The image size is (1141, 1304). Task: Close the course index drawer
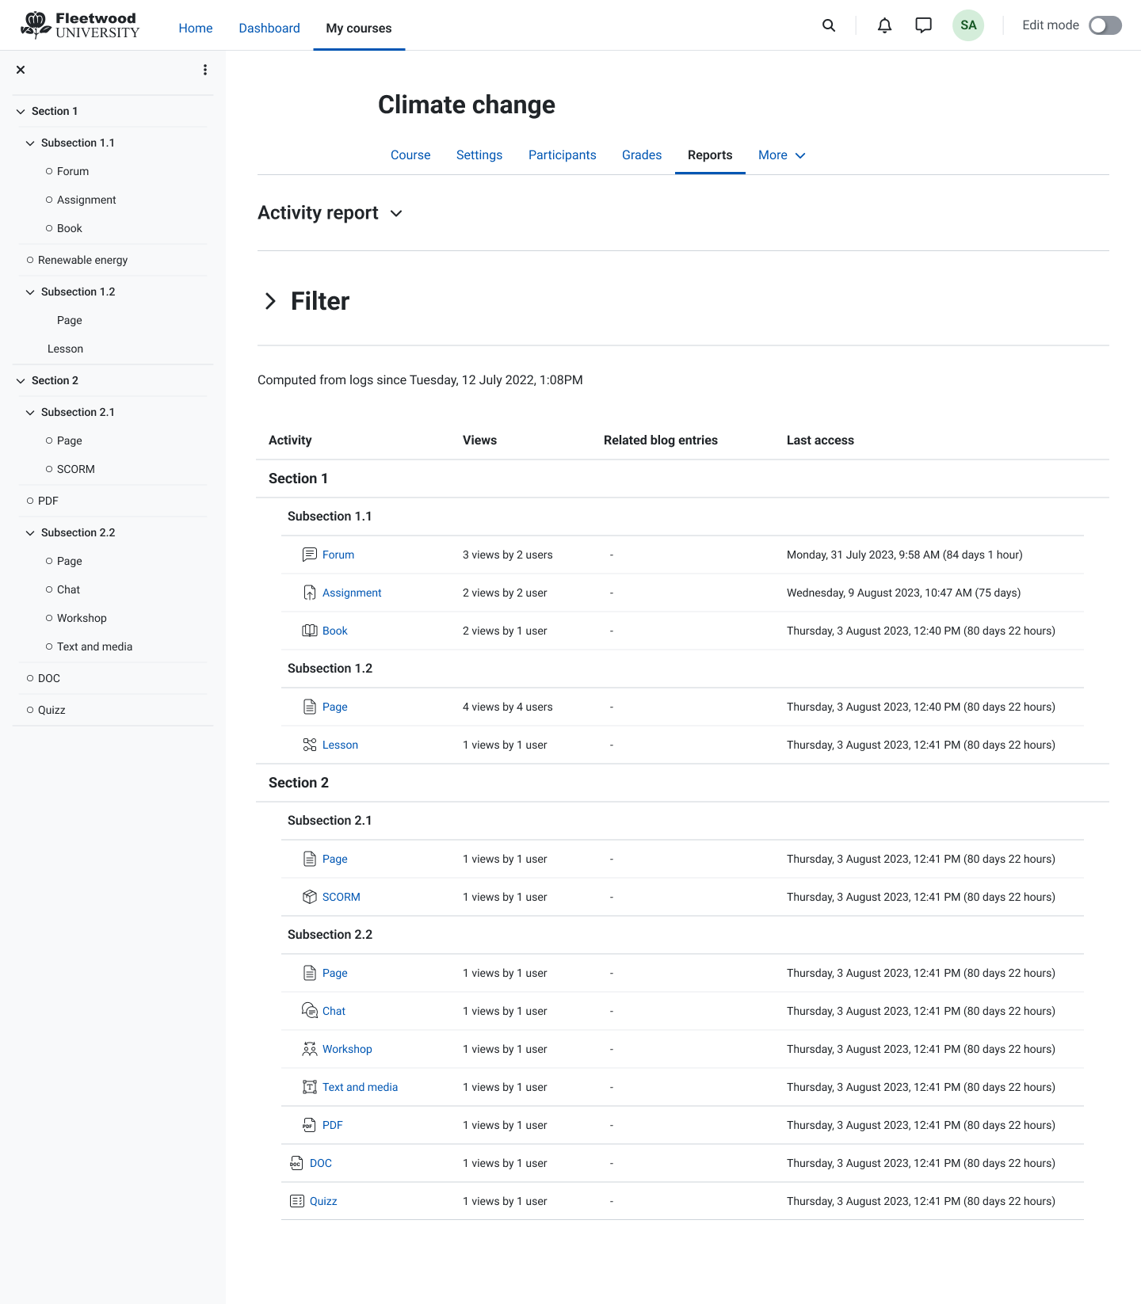(21, 70)
